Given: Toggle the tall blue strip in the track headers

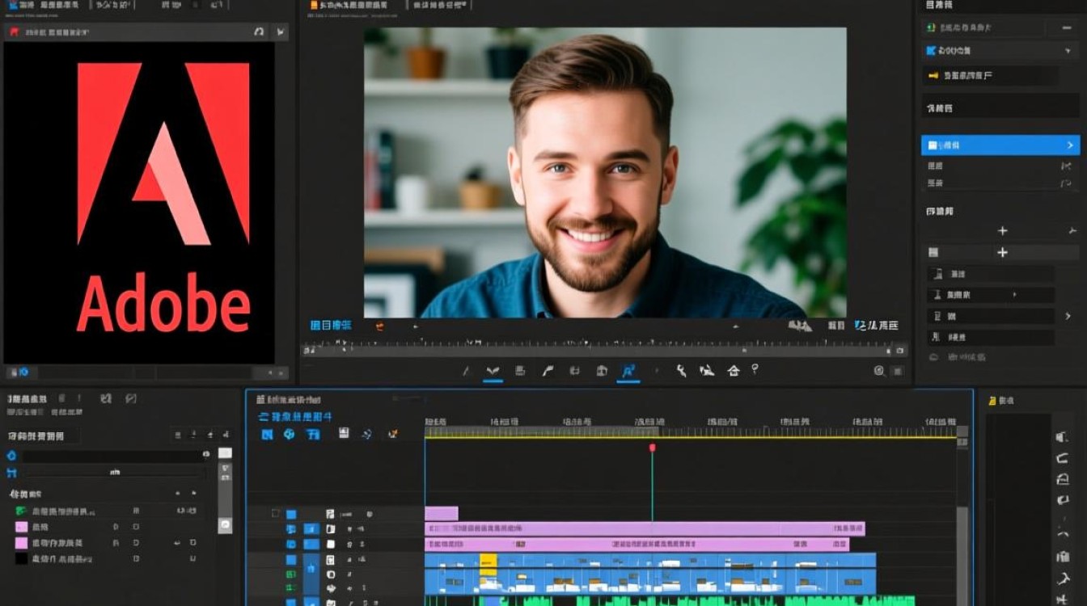Looking at the screenshot, I should point(311,574).
